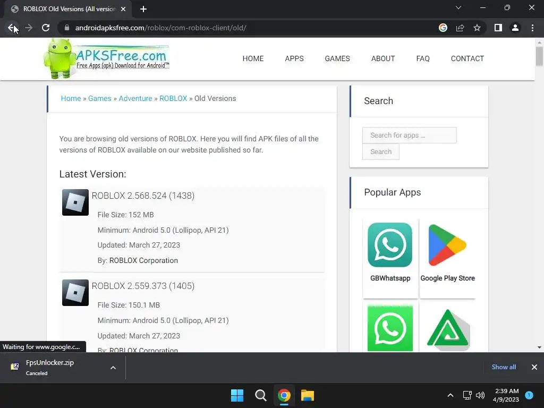The width and height of the screenshot is (544, 408).
Task: Bookmark this page with the star icon
Action: coord(477,28)
